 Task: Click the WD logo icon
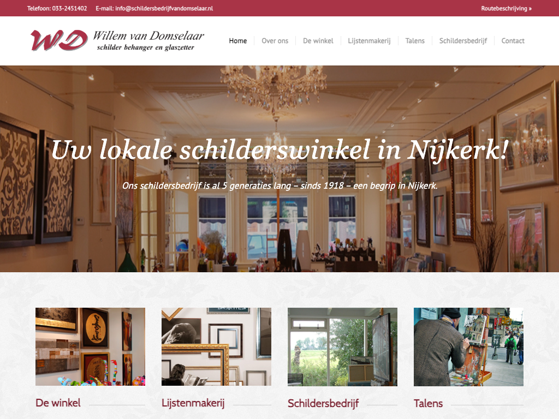[59, 40]
